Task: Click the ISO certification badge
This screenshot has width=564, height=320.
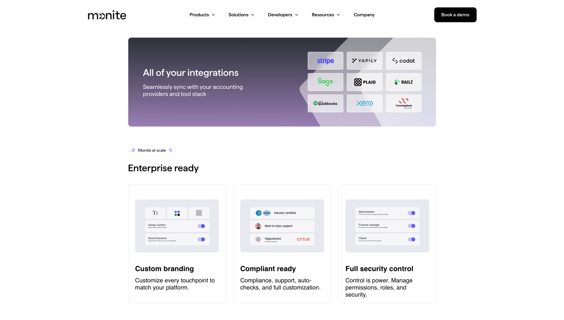Action: [267, 213]
